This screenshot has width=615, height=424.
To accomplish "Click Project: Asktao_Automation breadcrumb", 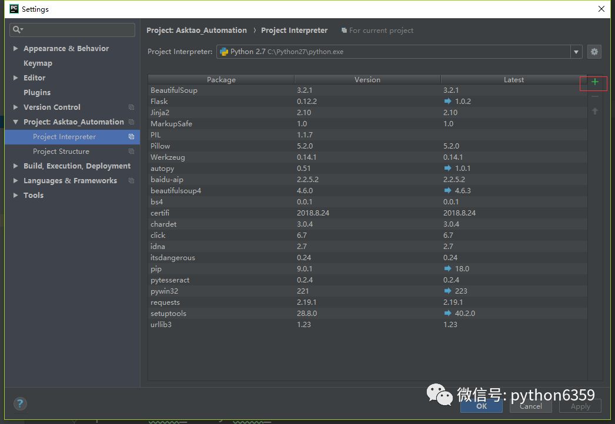I will 196,30.
